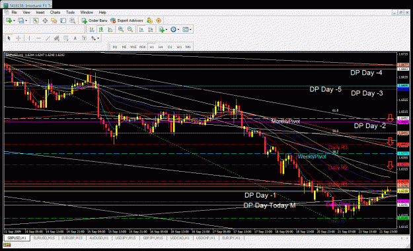Open the Strategy Tester magnifier icon

[73, 20]
